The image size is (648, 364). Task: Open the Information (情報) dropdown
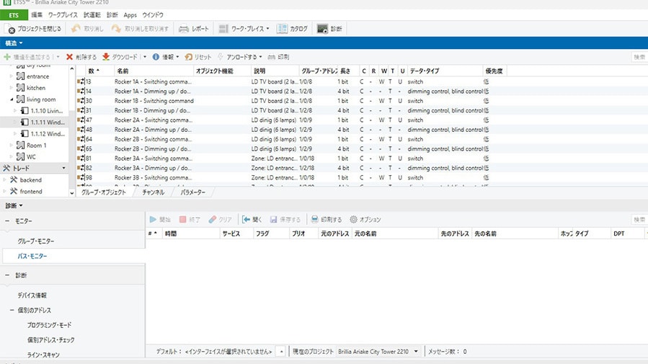coord(178,57)
